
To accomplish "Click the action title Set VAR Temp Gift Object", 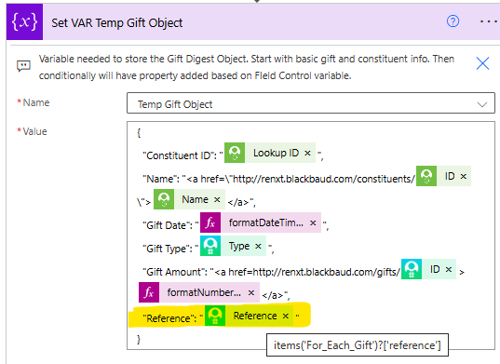I will (x=117, y=22).
